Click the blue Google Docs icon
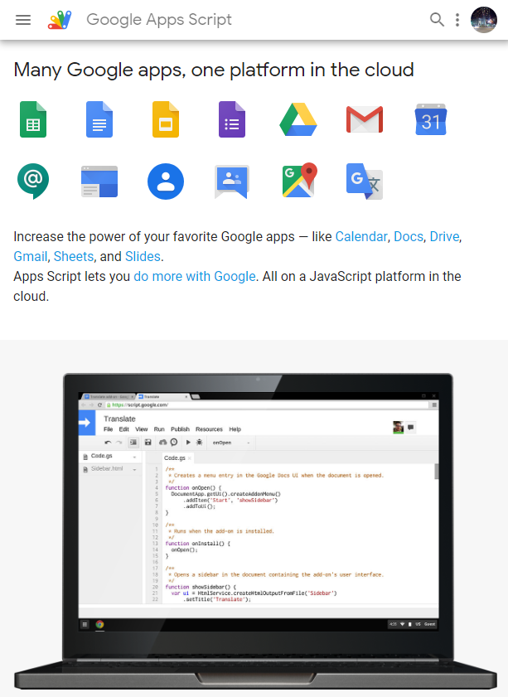 click(x=99, y=119)
